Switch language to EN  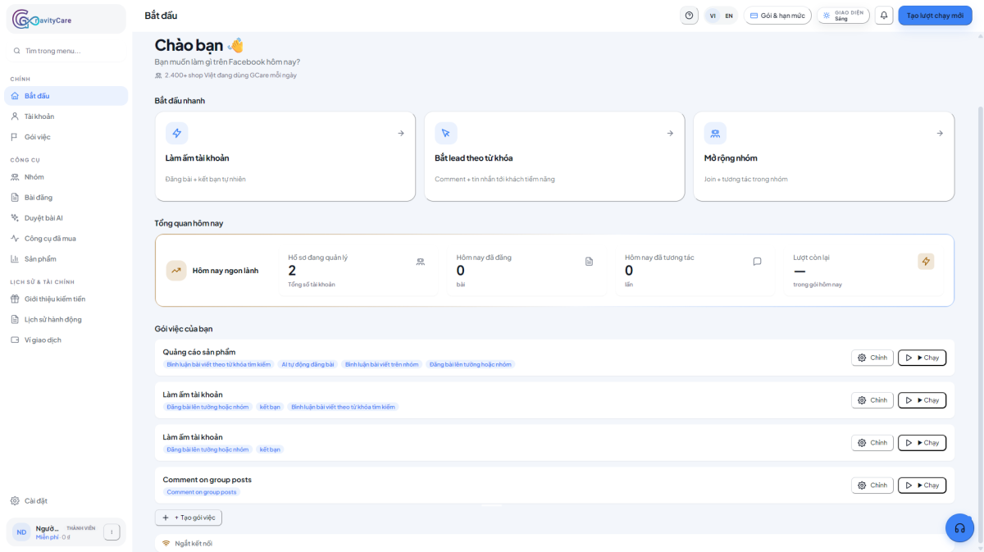(729, 16)
